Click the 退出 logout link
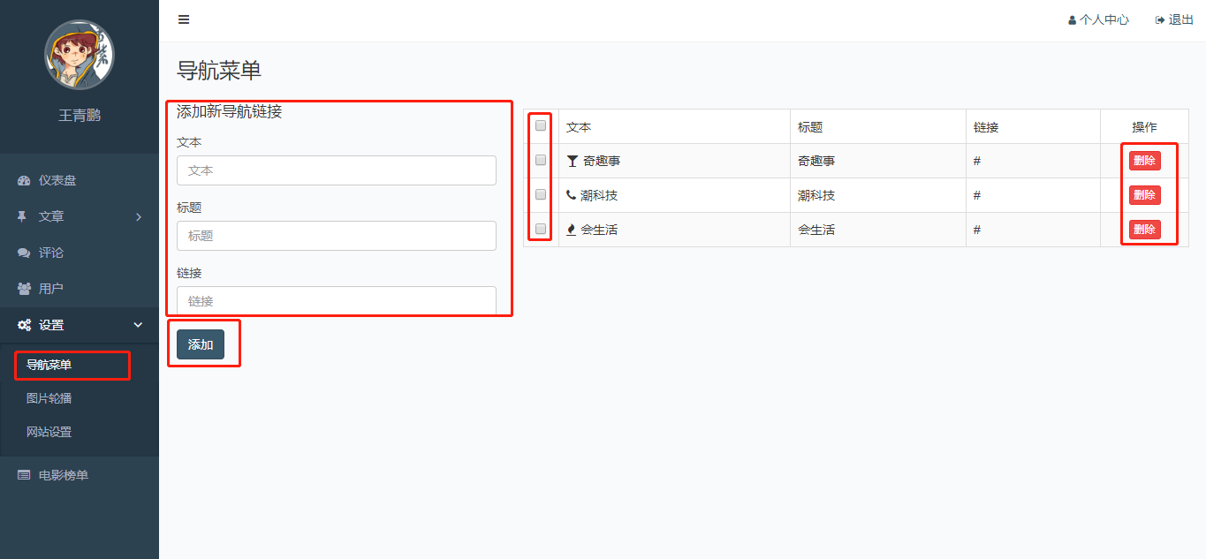 [1174, 19]
